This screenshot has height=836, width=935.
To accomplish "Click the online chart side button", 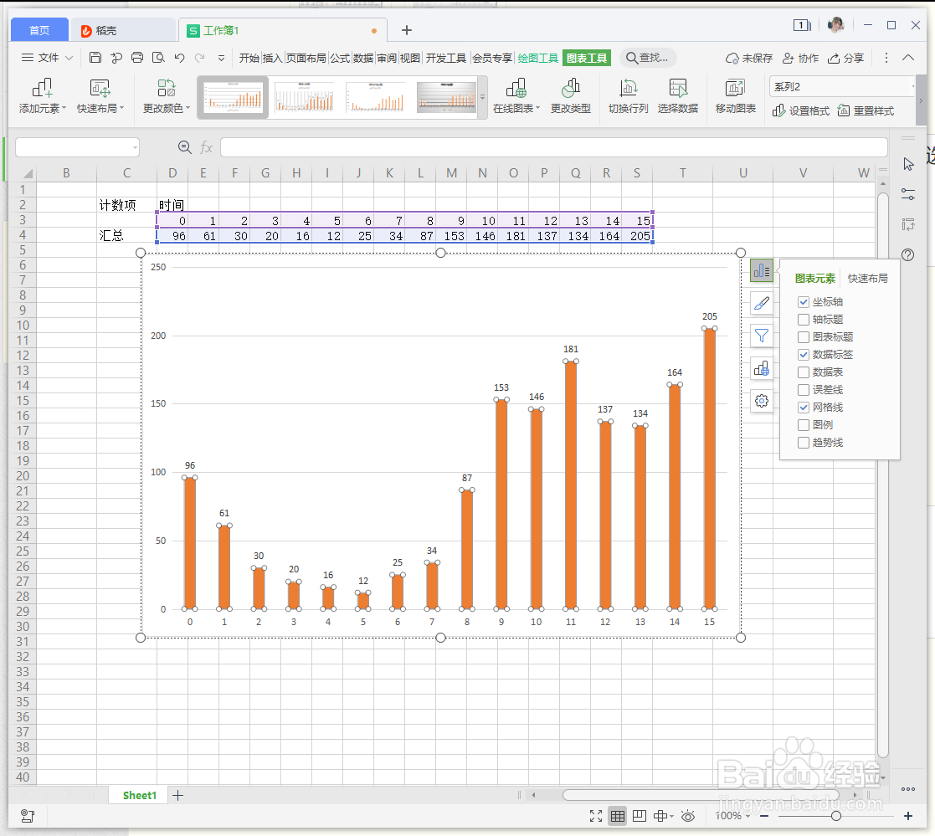I will (762, 368).
